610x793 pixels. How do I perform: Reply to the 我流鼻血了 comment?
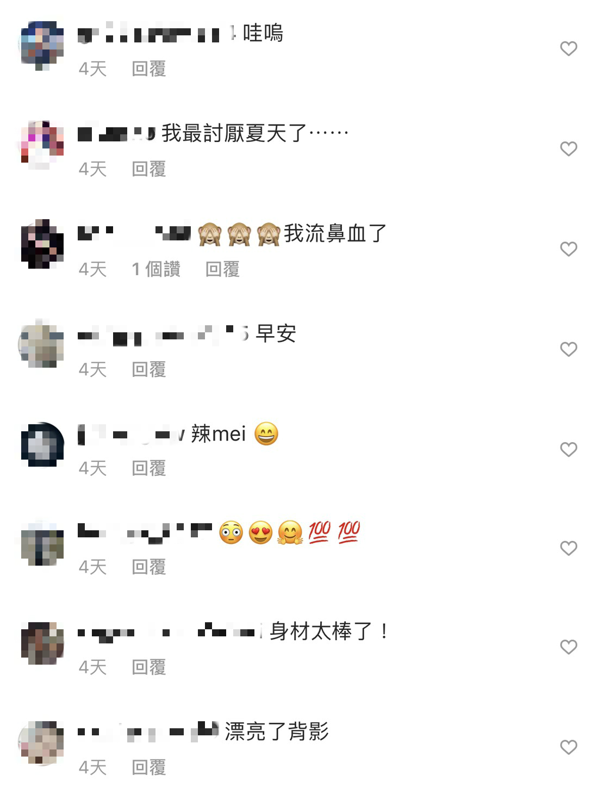pyautogui.click(x=222, y=269)
